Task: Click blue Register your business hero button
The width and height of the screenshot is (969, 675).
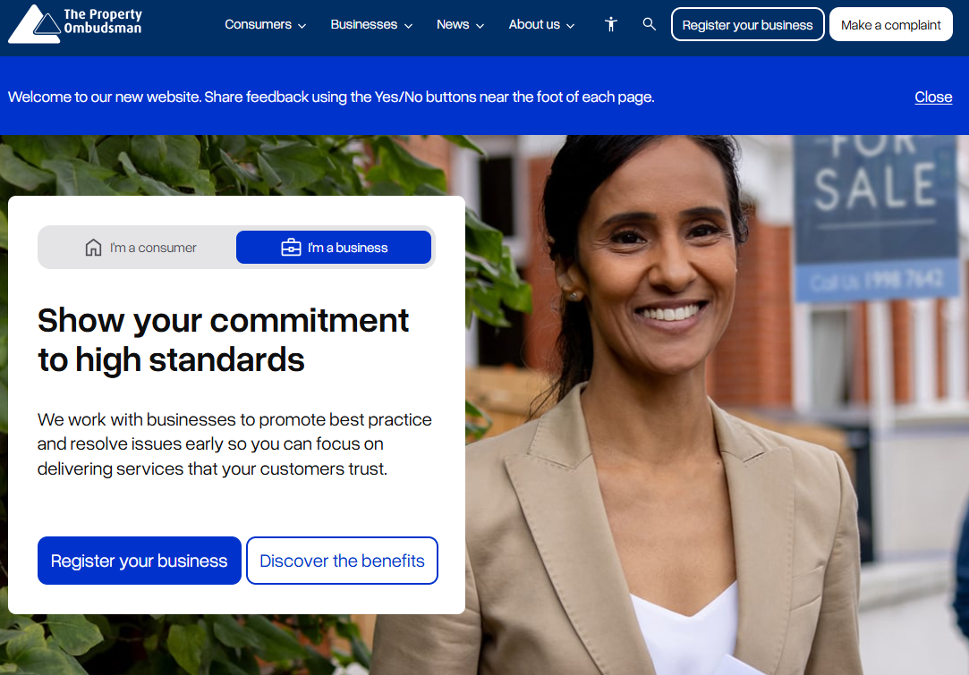Action: click(139, 561)
